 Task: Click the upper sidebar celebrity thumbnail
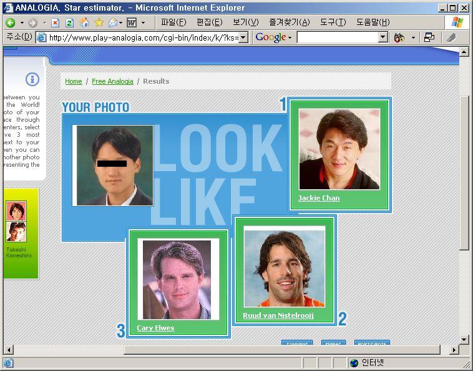[x=16, y=211]
